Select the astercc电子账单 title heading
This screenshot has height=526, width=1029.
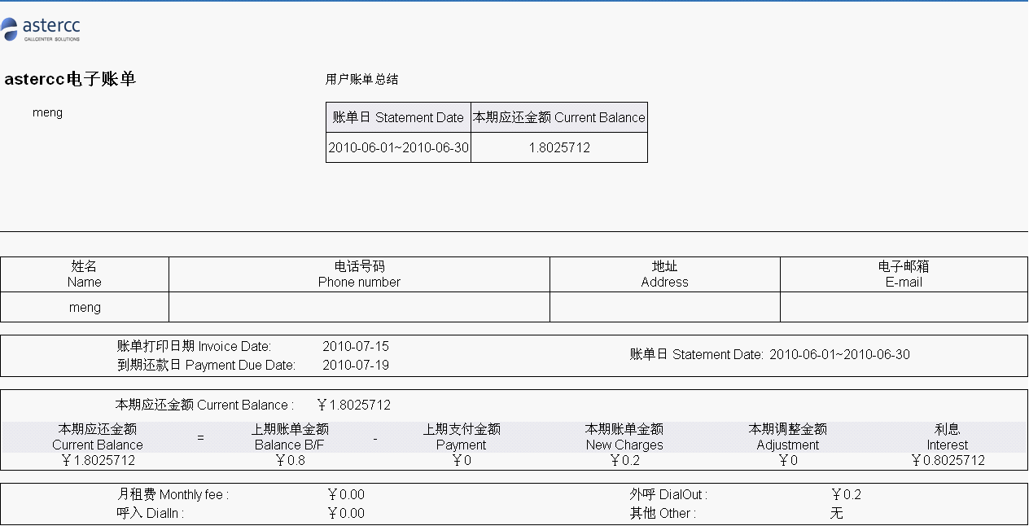tap(70, 79)
